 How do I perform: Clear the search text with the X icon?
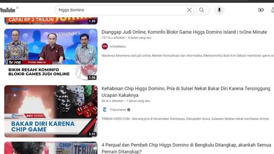click(x=189, y=10)
